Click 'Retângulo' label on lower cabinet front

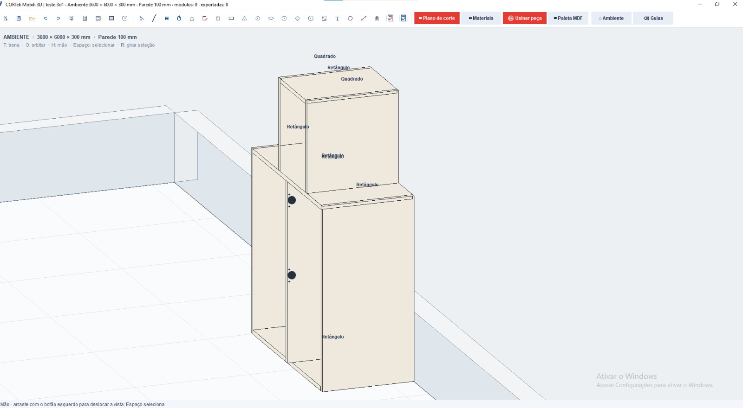pos(333,337)
